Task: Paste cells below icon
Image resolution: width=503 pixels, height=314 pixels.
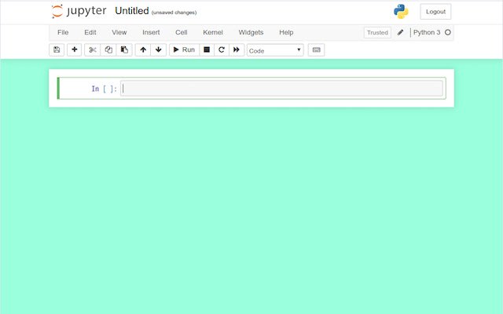Action: (x=124, y=49)
